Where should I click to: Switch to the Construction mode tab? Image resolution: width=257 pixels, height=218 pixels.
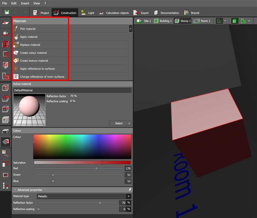coord(65,13)
